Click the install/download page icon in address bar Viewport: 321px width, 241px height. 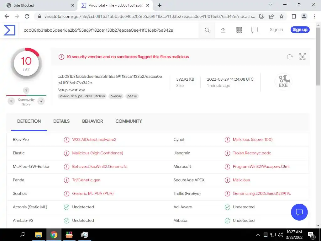pyautogui.click(x=261, y=16)
